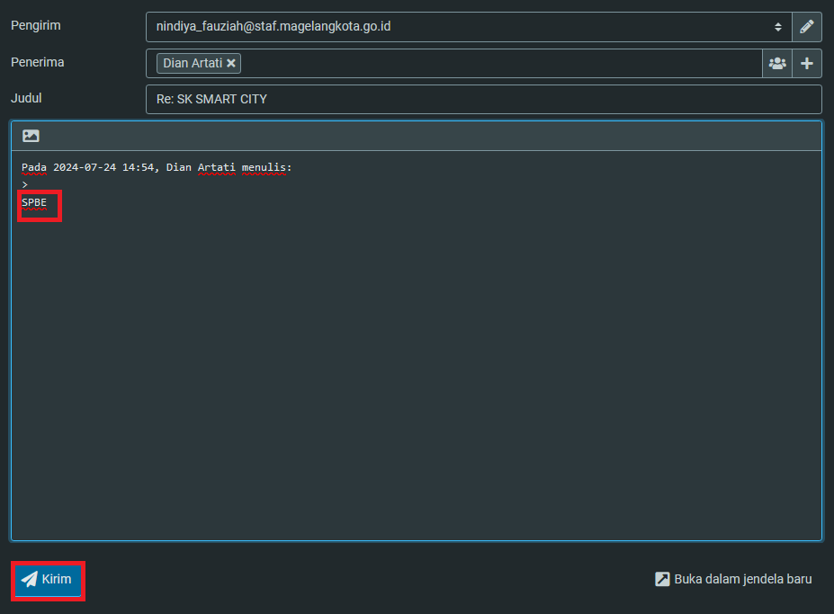Insert an image using the editor toolbar icon
Image resolution: width=834 pixels, height=614 pixels.
coord(30,135)
